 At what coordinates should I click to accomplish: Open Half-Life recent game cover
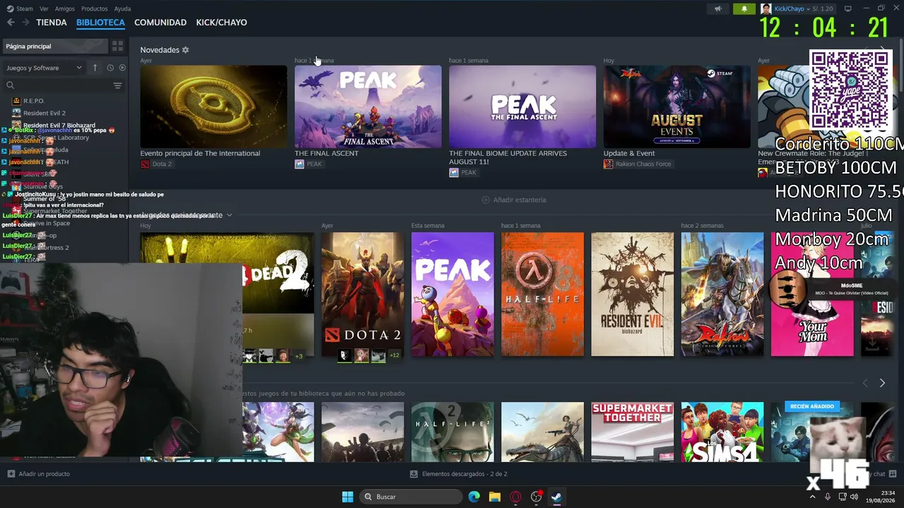(542, 294)
